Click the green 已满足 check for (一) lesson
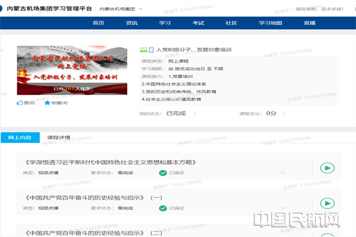Viewport: 356px width, 237px height. click(x=163, y=208)
